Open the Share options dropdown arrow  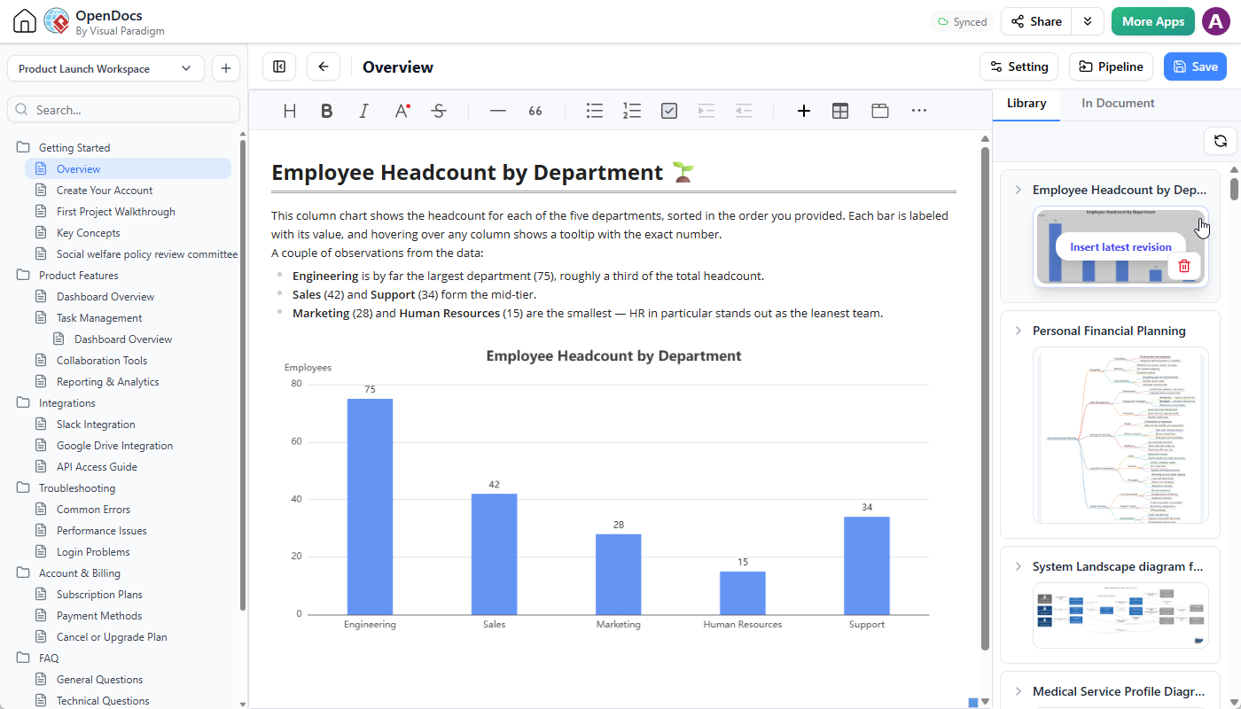[1088, 21]
